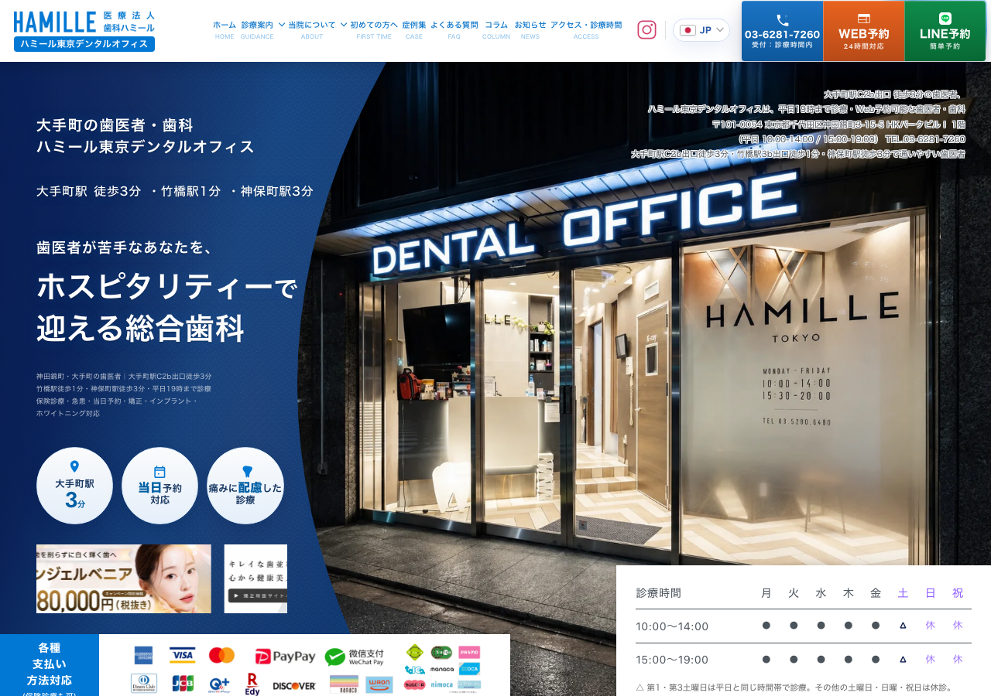Open 初めての方へ FIRST TIME page

coord(374,29)
